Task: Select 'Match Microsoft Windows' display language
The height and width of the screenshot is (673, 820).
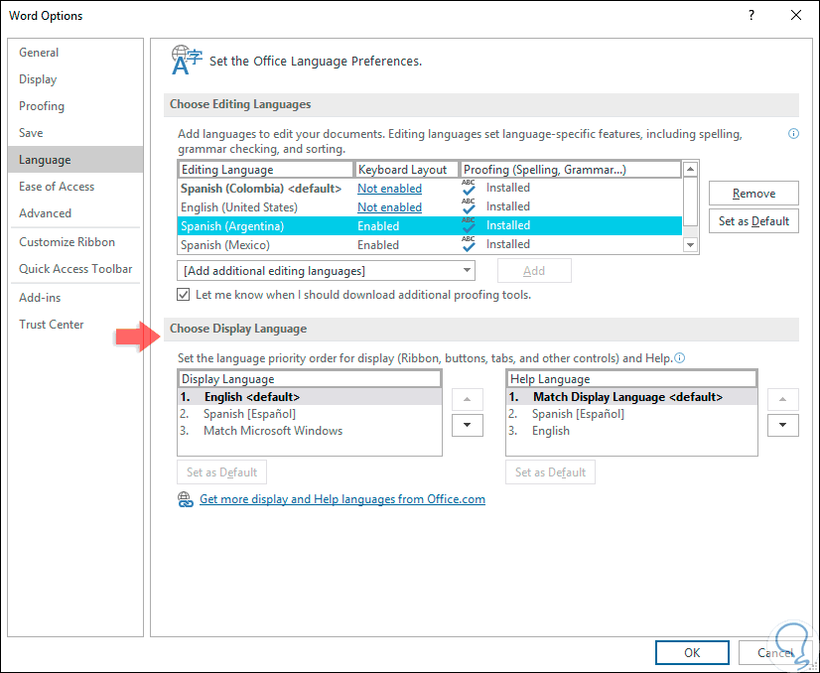Action: pyautogui.click(x=310, y=431)
